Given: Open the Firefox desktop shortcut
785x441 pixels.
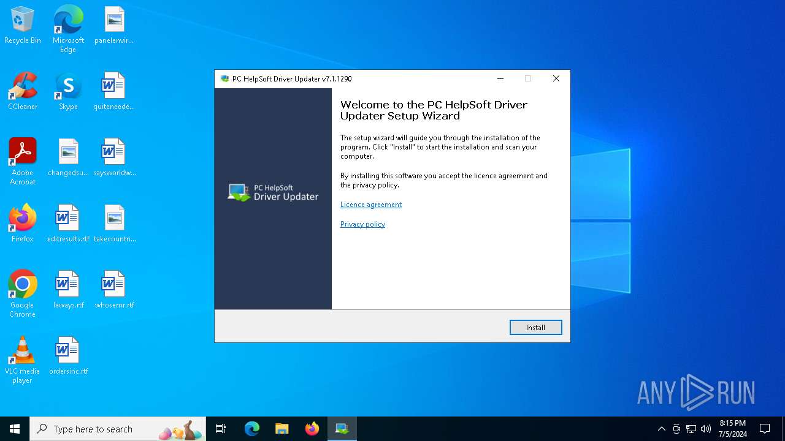Looking at the screenshot, I should (23, 224).
